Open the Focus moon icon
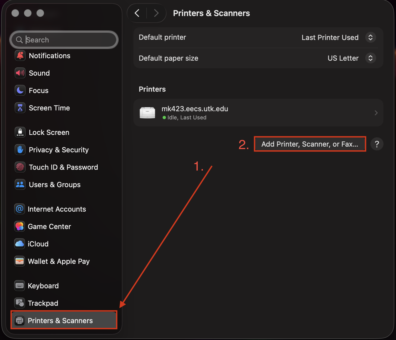Image resolution: width=396 pixels, height=340 pixels. pyautogui.click(x=20, y=91)
